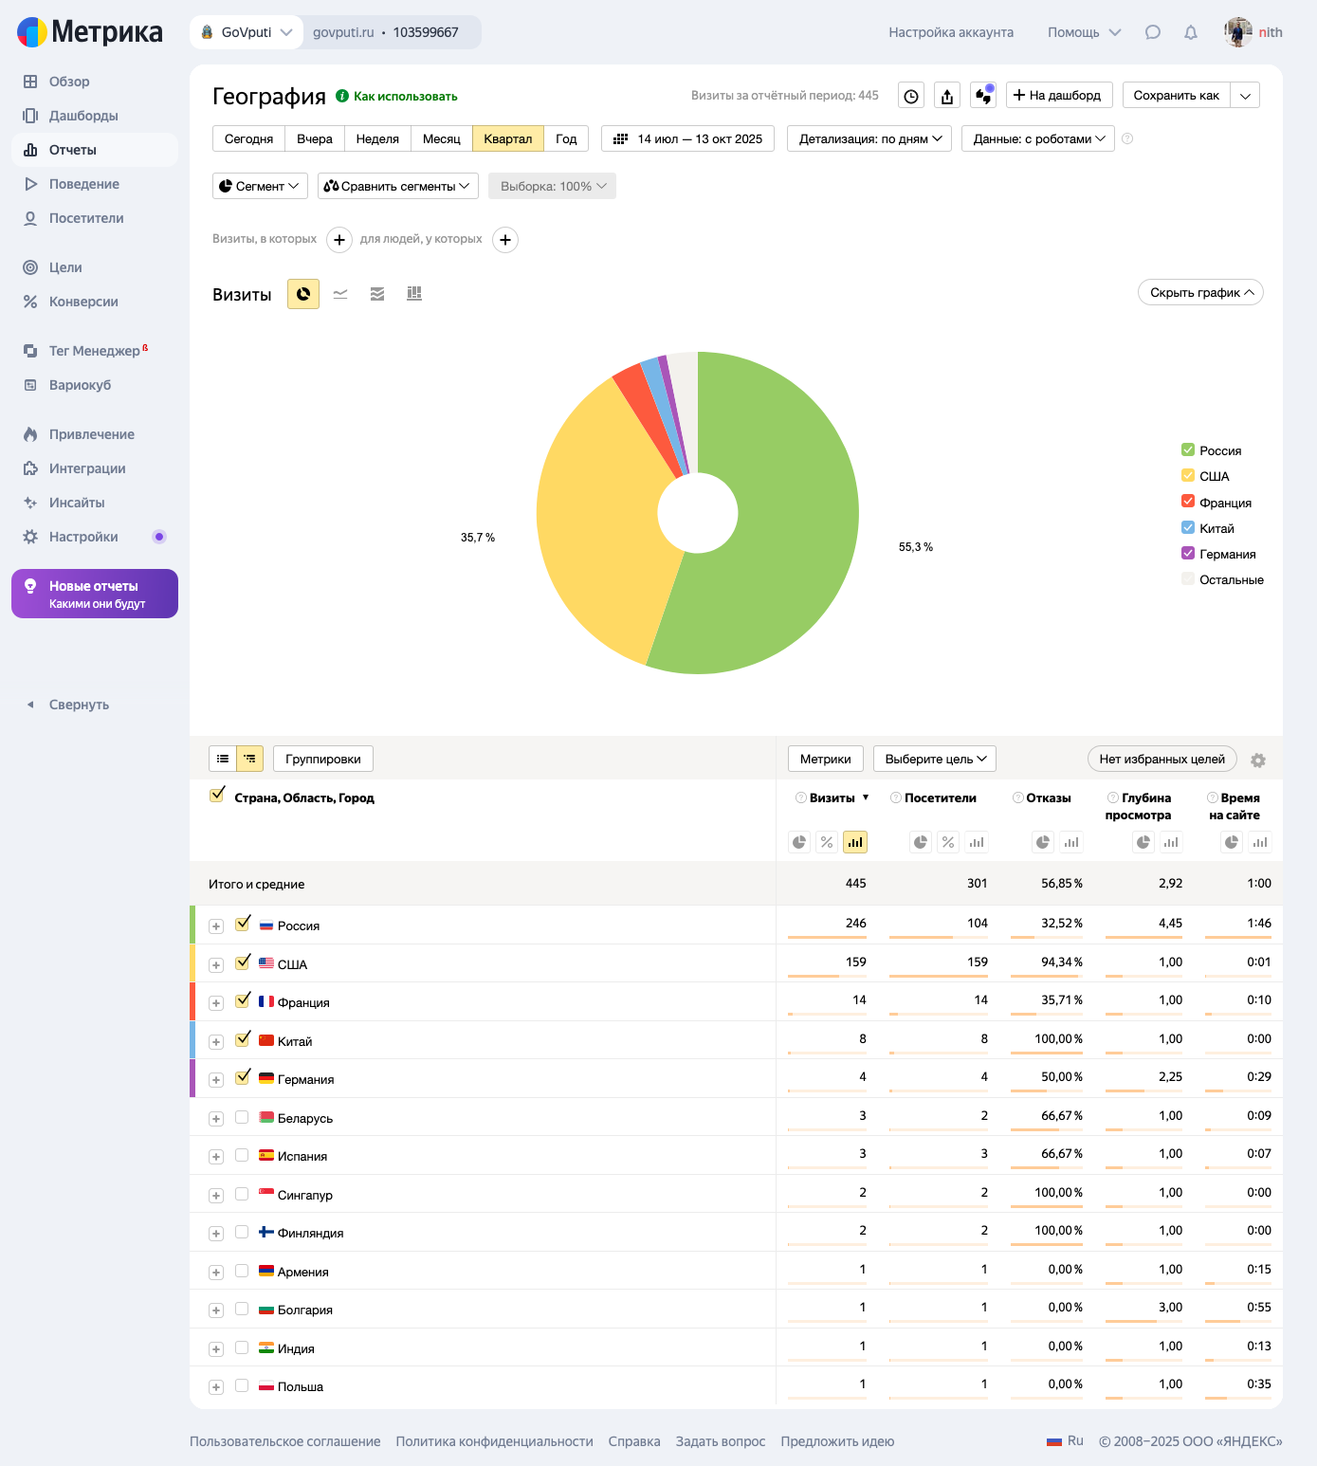
Task: Expand the США row
Action: [216, 965]
